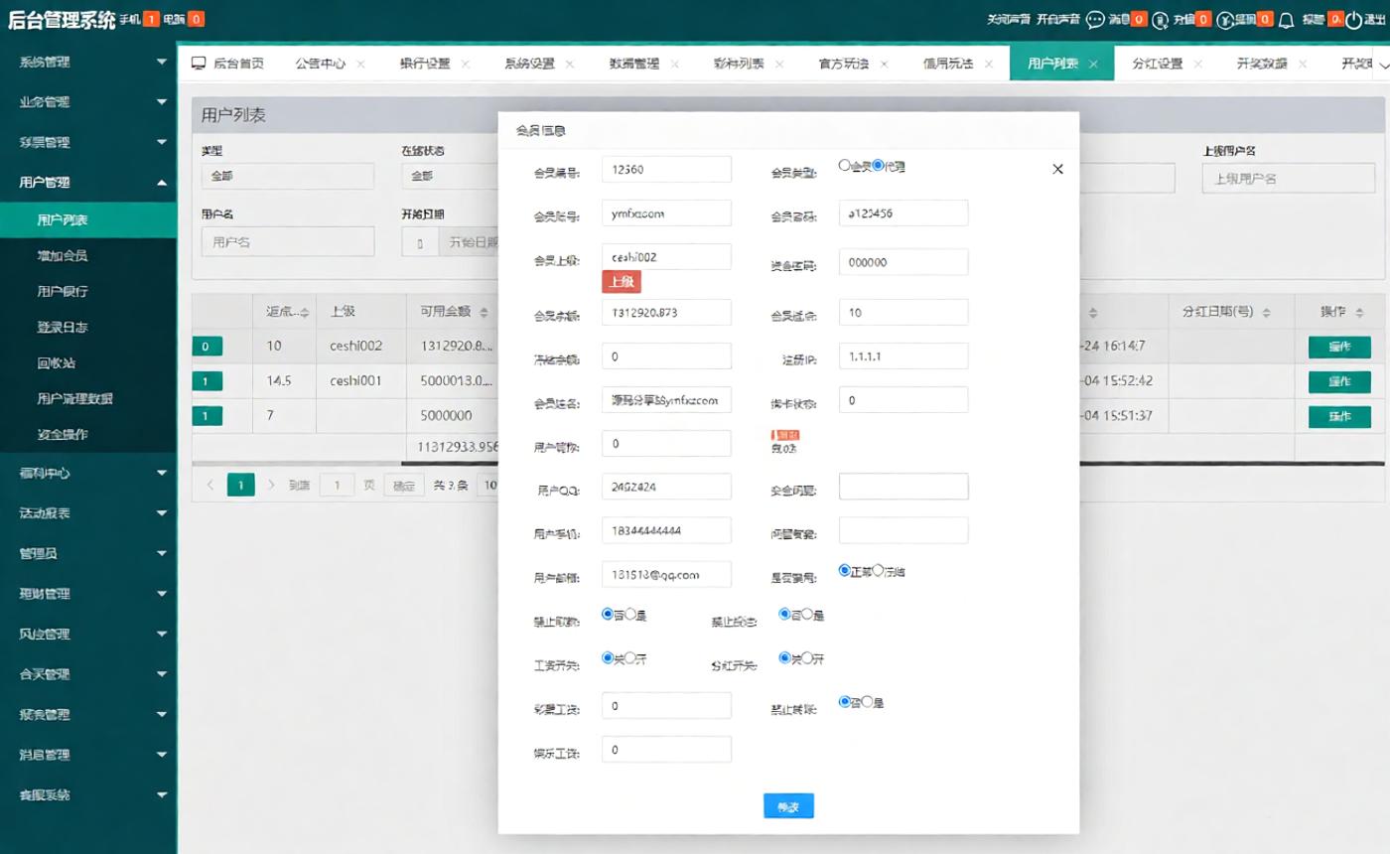
Task: Expand 风控管理 sidebar menu
Action: (x=88, y=634)
